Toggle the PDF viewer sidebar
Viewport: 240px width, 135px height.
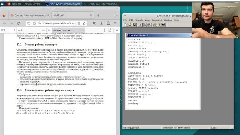click(3, 30)
